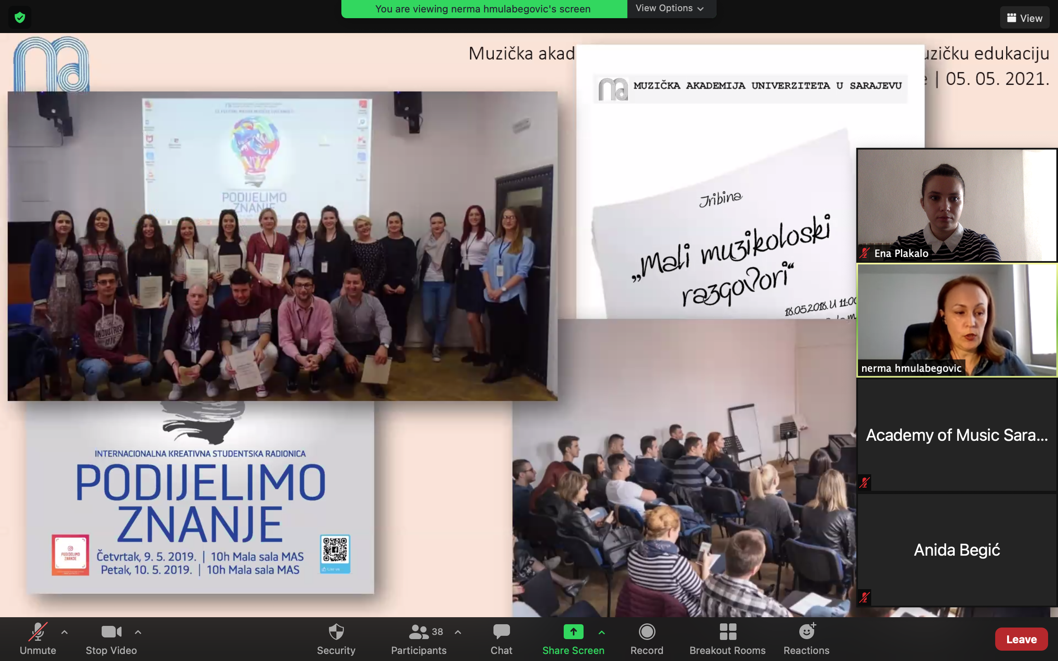Expand video settings arrow next to Stop Video
This screenshot has width=1058, height=661.
click(x=138, y=632)
